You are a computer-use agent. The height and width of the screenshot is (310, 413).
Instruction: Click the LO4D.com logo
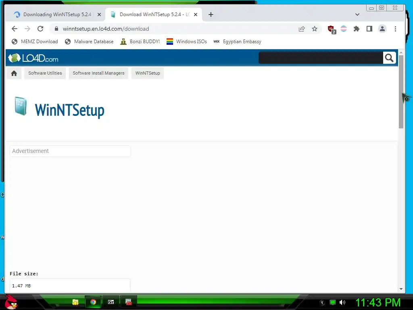point(33,58)
